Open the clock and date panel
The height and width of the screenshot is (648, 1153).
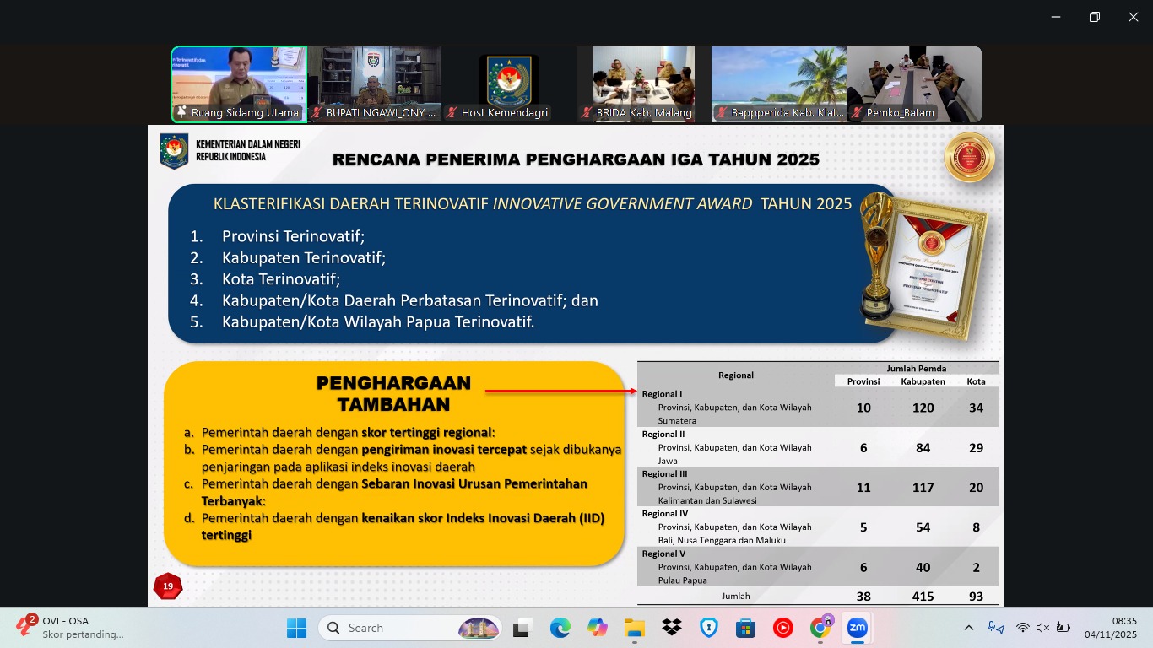pyautogui.click(x=1111, y=628)
